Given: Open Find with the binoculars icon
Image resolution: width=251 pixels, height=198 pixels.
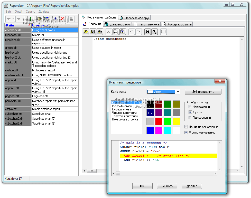Looking at the screenshot, I should click(x=147, y=32).
